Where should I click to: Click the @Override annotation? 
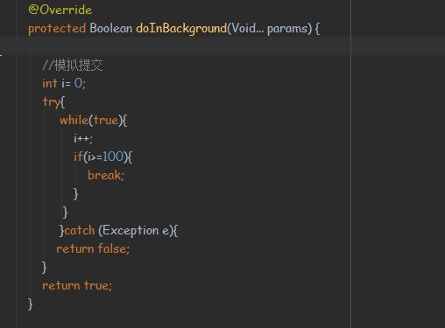[x=60, y=10]
